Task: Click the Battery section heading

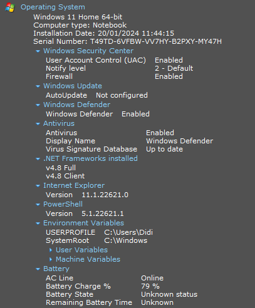Action: [x=56, y=269]
